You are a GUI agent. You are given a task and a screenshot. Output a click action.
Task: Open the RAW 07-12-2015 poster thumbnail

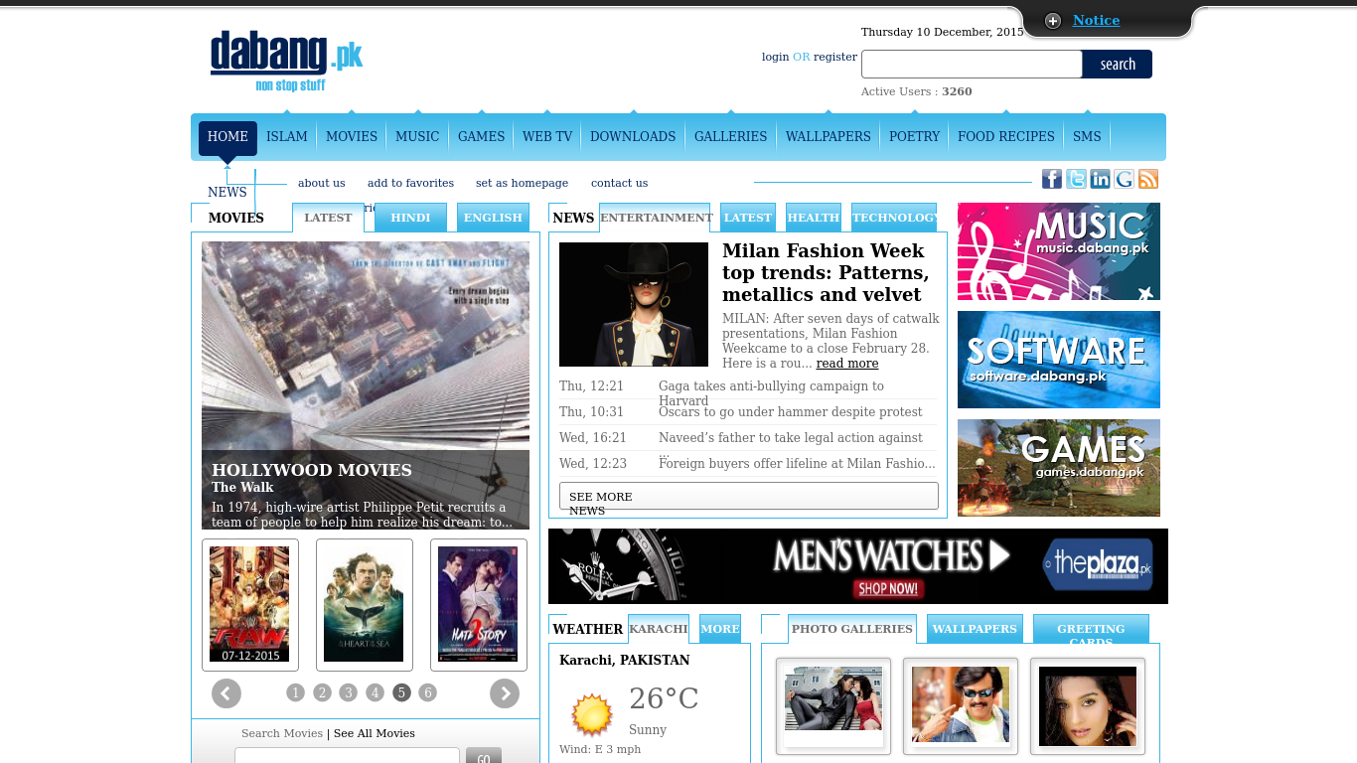click(x=249, y=604)
